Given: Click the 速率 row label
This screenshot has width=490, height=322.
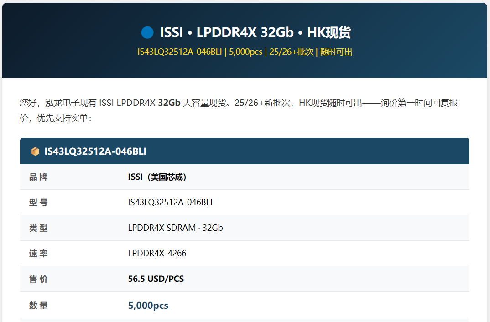Looking at the screenshot, I should coord(38,253).
